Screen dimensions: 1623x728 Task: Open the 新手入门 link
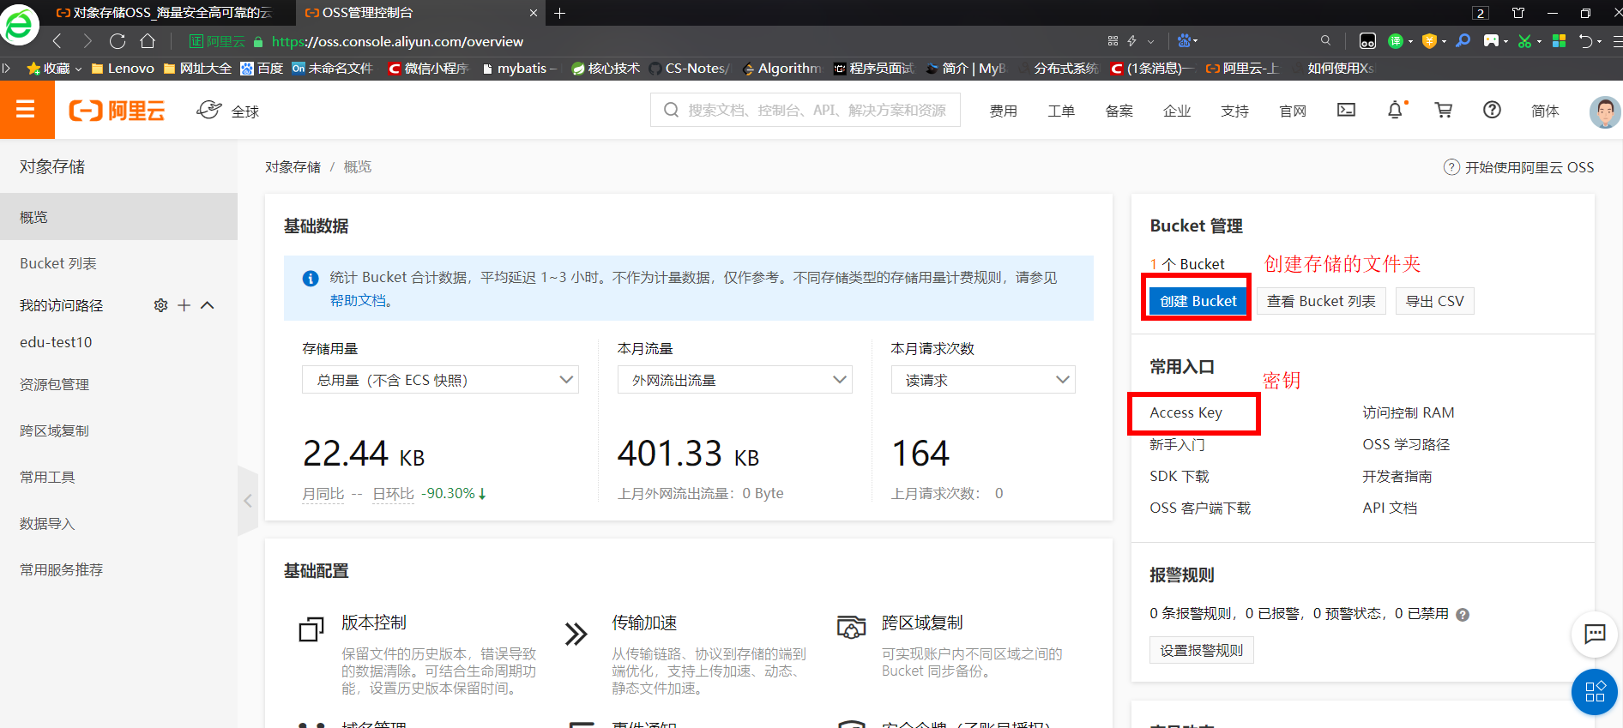coord(1177,444)
